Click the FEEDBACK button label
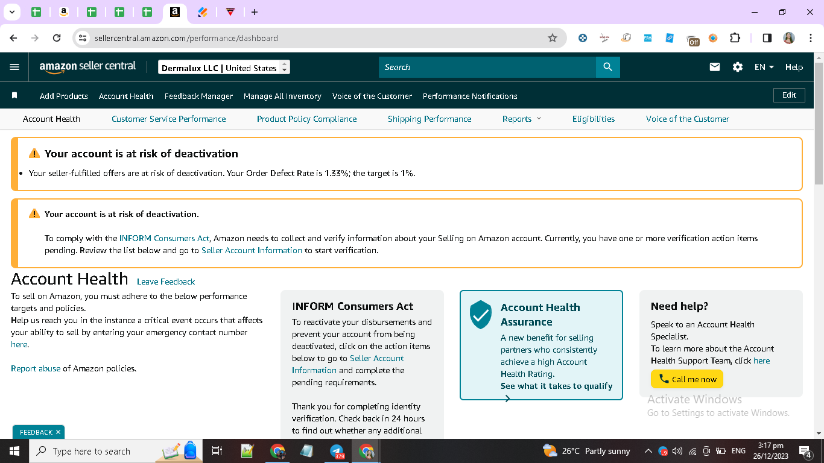 [x=36, y=432]
